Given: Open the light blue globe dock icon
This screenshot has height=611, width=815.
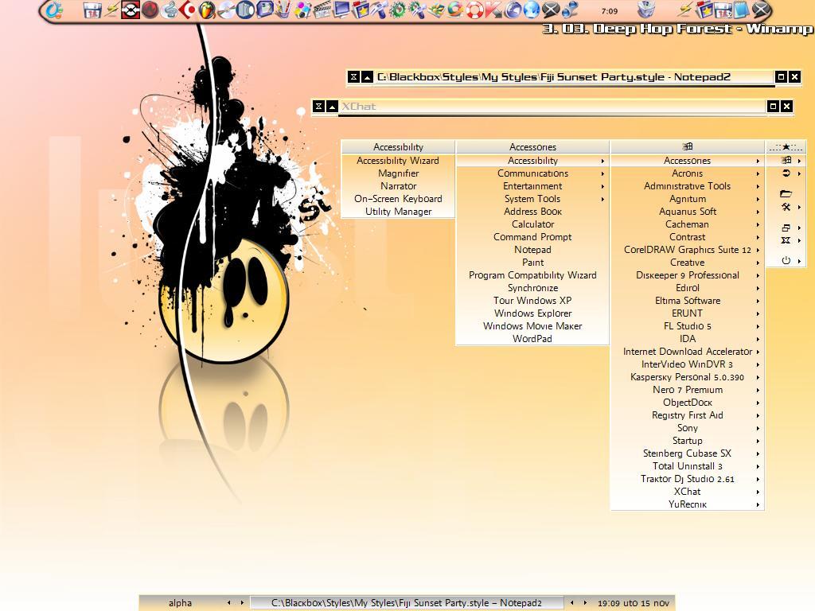Looking at the screenshot, I should point(532,10).
